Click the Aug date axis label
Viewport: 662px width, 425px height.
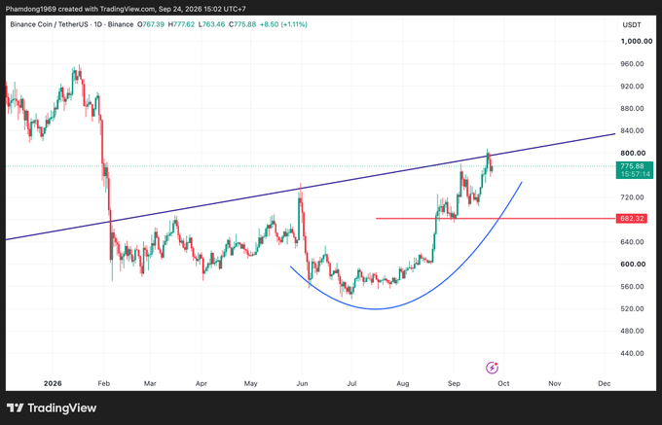[403, 384]
